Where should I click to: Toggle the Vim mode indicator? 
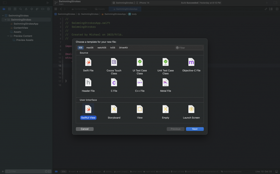click(x=63, y=172)
